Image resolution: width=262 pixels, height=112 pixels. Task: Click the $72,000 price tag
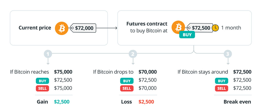pos(83,28)
